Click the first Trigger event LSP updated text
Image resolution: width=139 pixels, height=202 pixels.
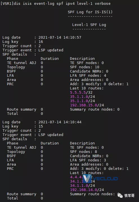pos(51,50)
